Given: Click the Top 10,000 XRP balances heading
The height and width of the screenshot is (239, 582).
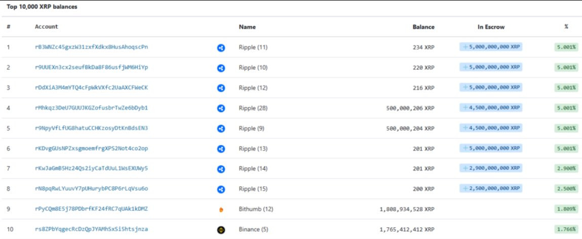Looking at the screenshot, I should [42, 7].
